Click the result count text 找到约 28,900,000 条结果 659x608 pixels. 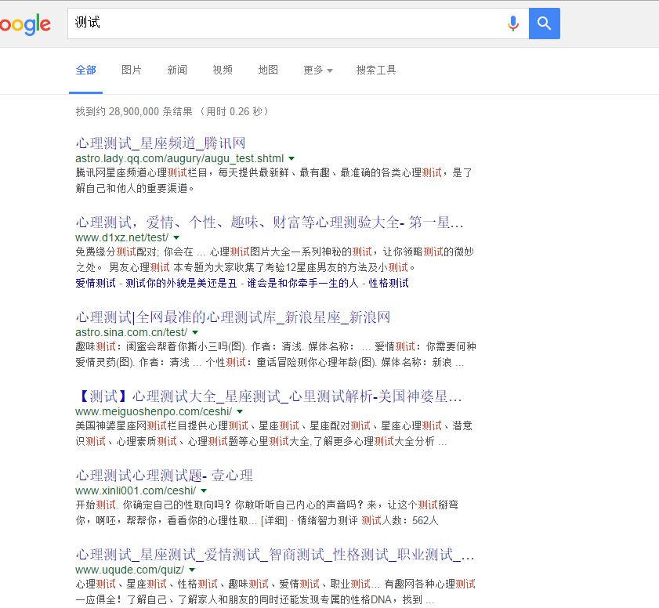coord(134,111)
